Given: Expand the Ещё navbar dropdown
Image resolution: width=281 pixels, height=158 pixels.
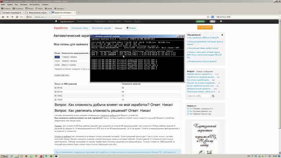Looking at the screenshot, I should click(x=137, y=22).
